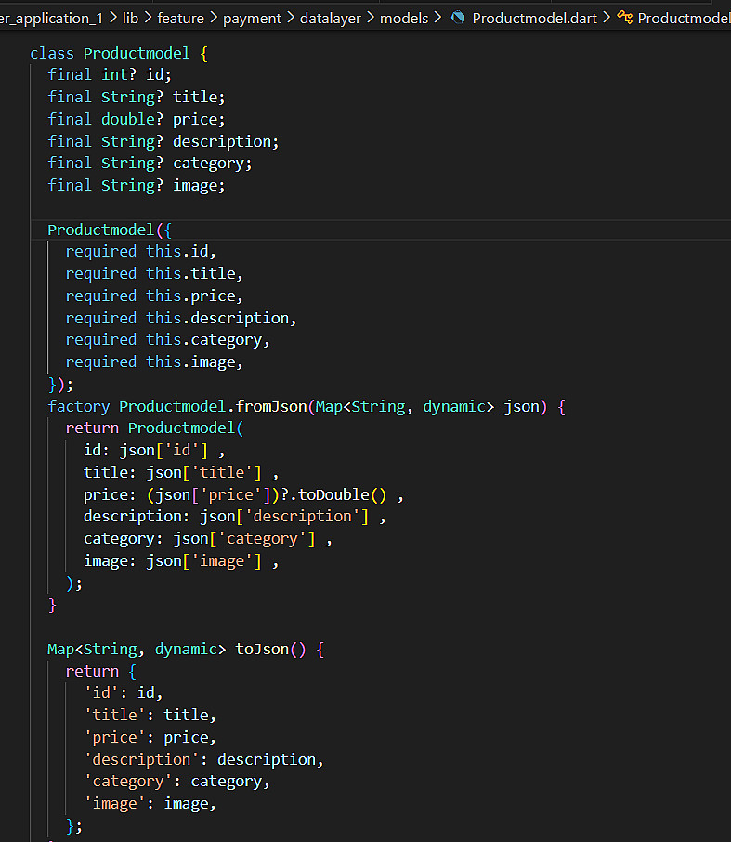Image resolution: width=731 pixels, height=842 pixels.
Task: Click the chevron after Productmodel.dart breadcrumb
Action: tap(607, 18)
